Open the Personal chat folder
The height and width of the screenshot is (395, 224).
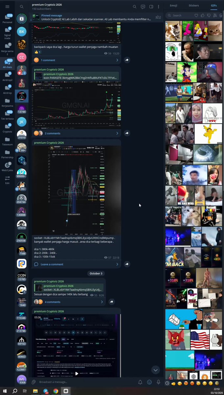(x=7, y=19)
